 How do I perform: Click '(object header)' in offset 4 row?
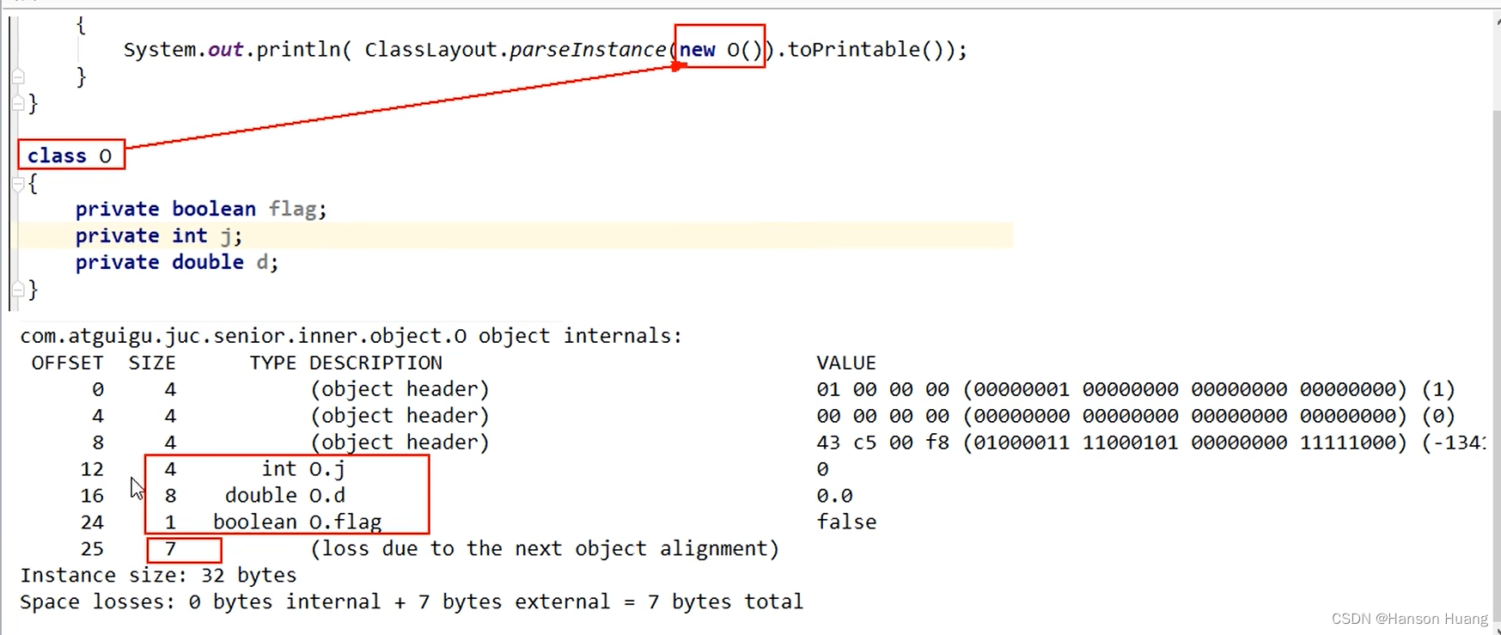pyautogui.click(x=400, y=416)
